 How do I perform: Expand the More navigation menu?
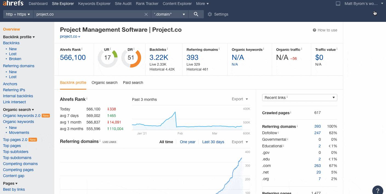click(202, 4)
